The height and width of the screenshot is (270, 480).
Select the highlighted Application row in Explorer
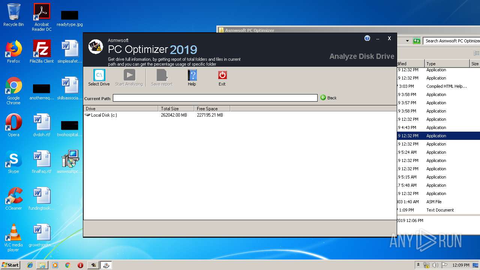pos(438,136)
